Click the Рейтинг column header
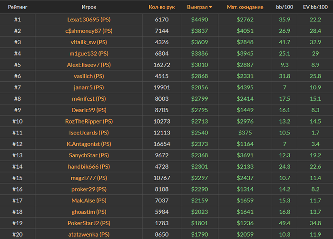The height and width of the screenshot is (239, 333). (17, 7)
